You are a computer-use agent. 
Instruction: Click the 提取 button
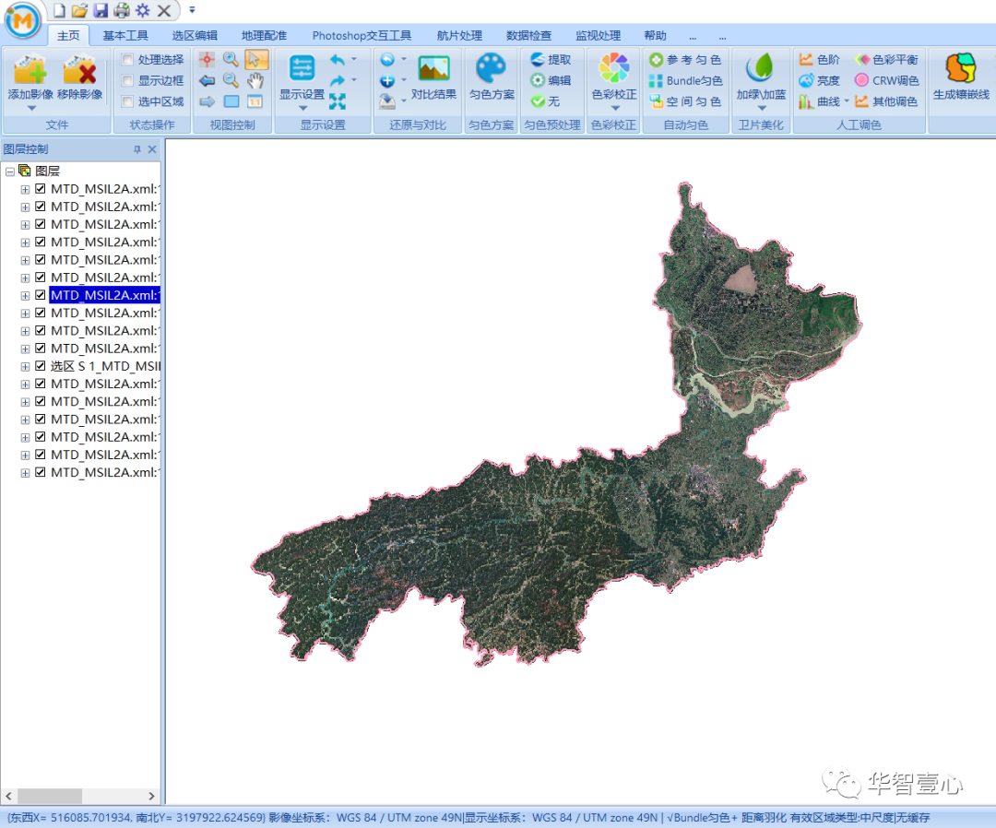551,60
